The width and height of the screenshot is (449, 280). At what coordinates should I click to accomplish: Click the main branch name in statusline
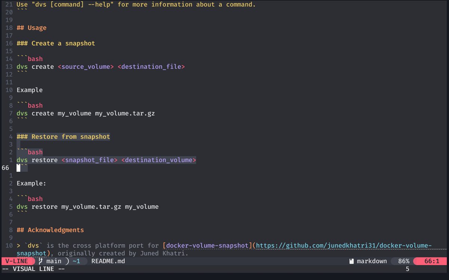tap(54, 261)
